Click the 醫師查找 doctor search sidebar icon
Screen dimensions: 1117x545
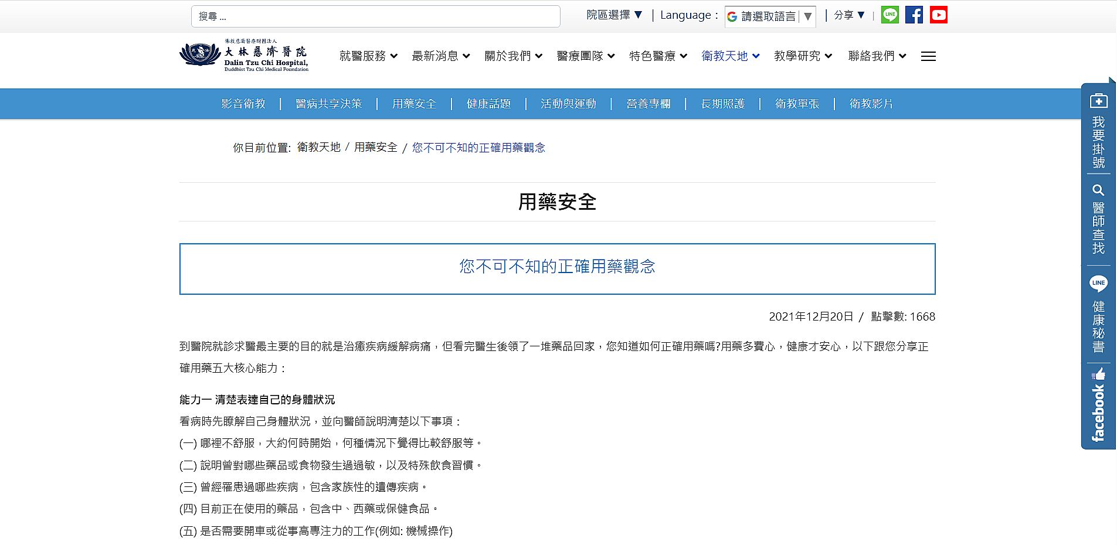[x=1098, y=219]
